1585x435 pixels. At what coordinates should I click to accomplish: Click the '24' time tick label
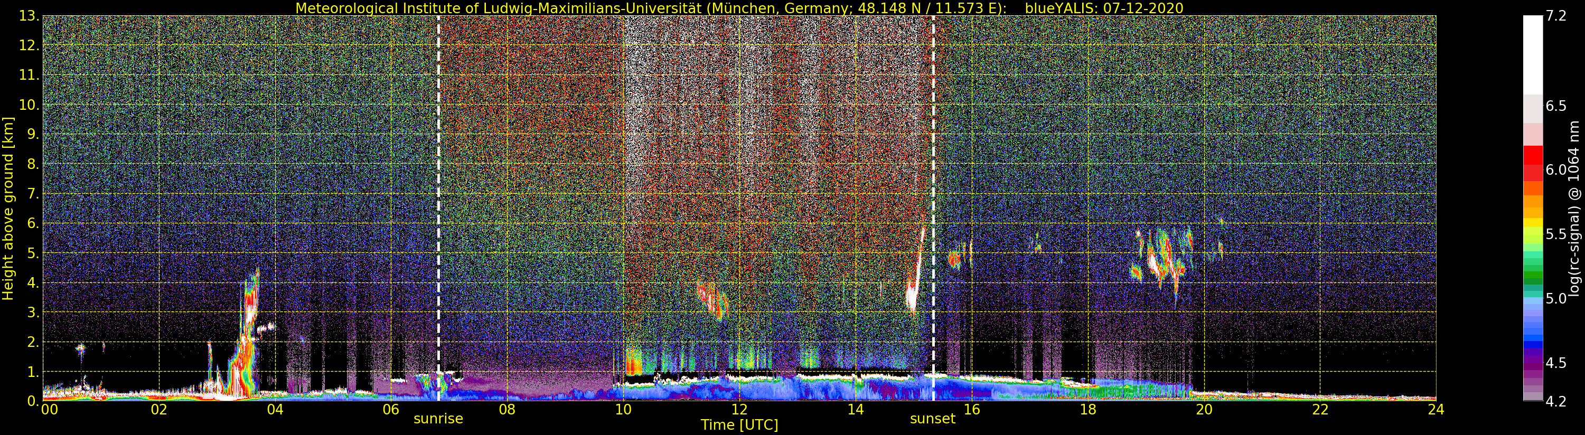(x=1436, y=409)
